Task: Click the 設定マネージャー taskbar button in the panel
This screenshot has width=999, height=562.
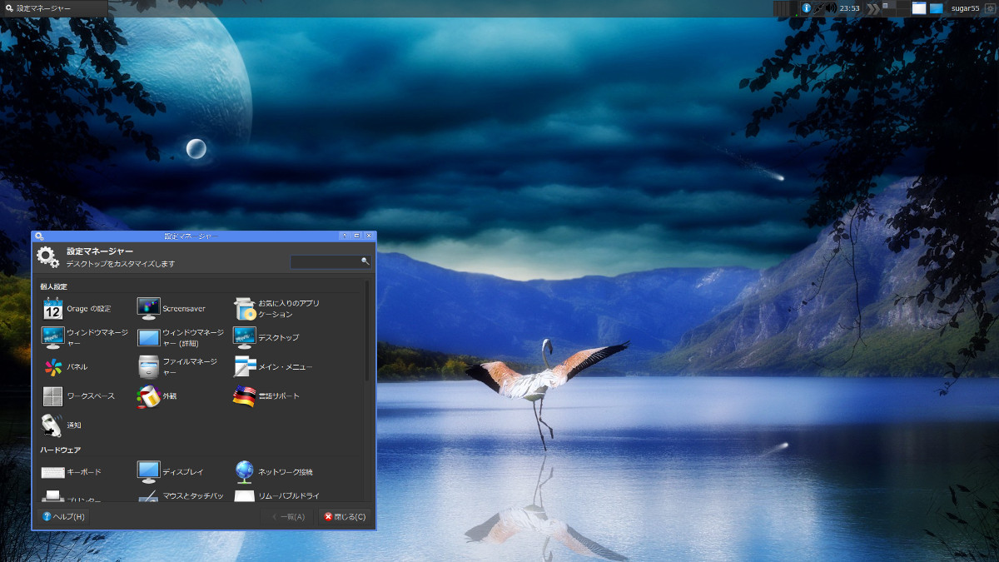Action: [x=54, y=8]
